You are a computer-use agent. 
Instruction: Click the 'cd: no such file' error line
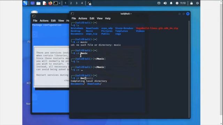[x=96, y=45]
